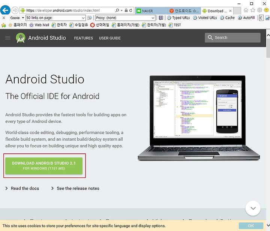Open AutoFill in Cooxie toolbar
This screenshot has width=270, height=231.
(x=246, y=18)
